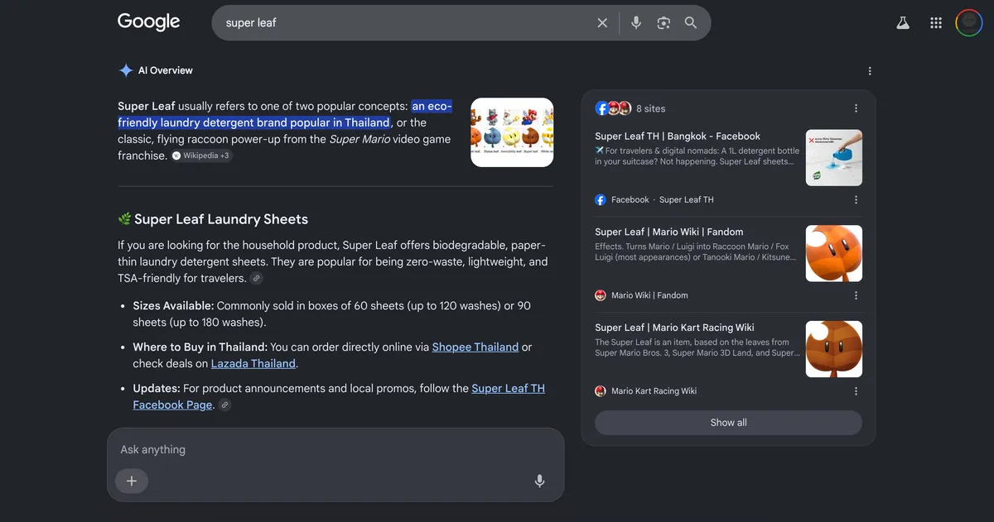
Task: Focus the Ask anything input field
Action: click(335, 449)
